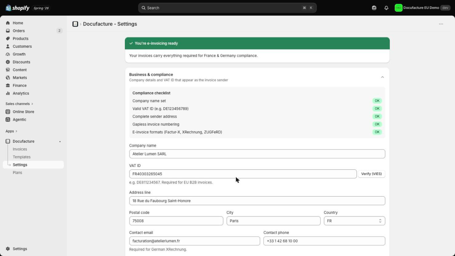Click the Contact email field

195,241
